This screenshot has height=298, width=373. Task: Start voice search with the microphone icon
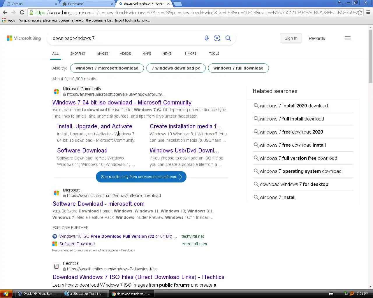tap(207, 38)
